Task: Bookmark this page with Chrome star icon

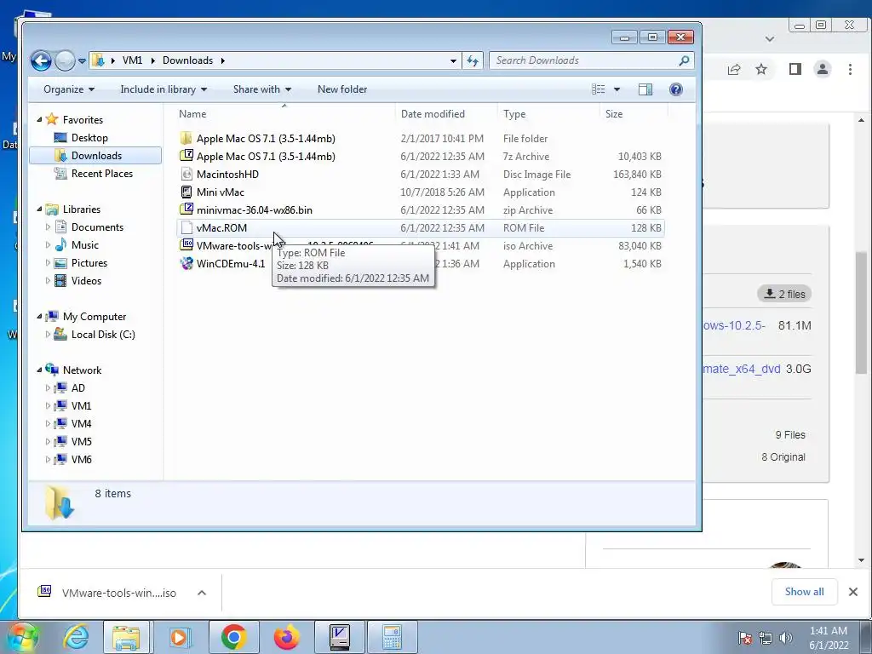Action: (x=761, y=69)
